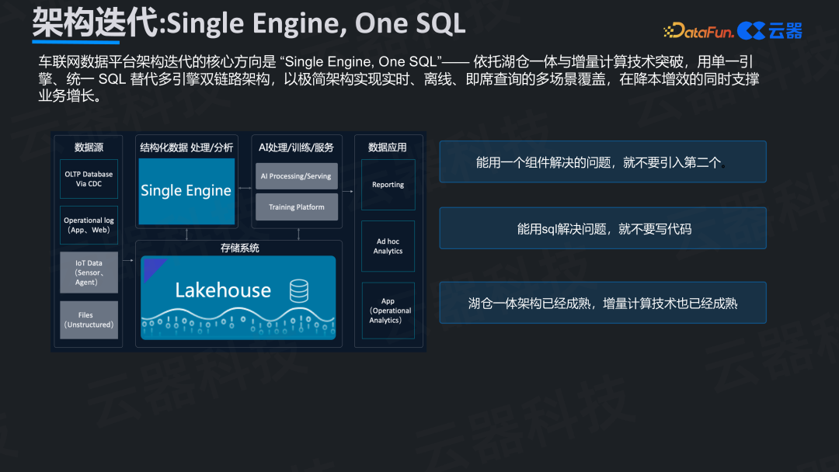Toggle the Files (Unstructured) source

click(x=89, y=318)
